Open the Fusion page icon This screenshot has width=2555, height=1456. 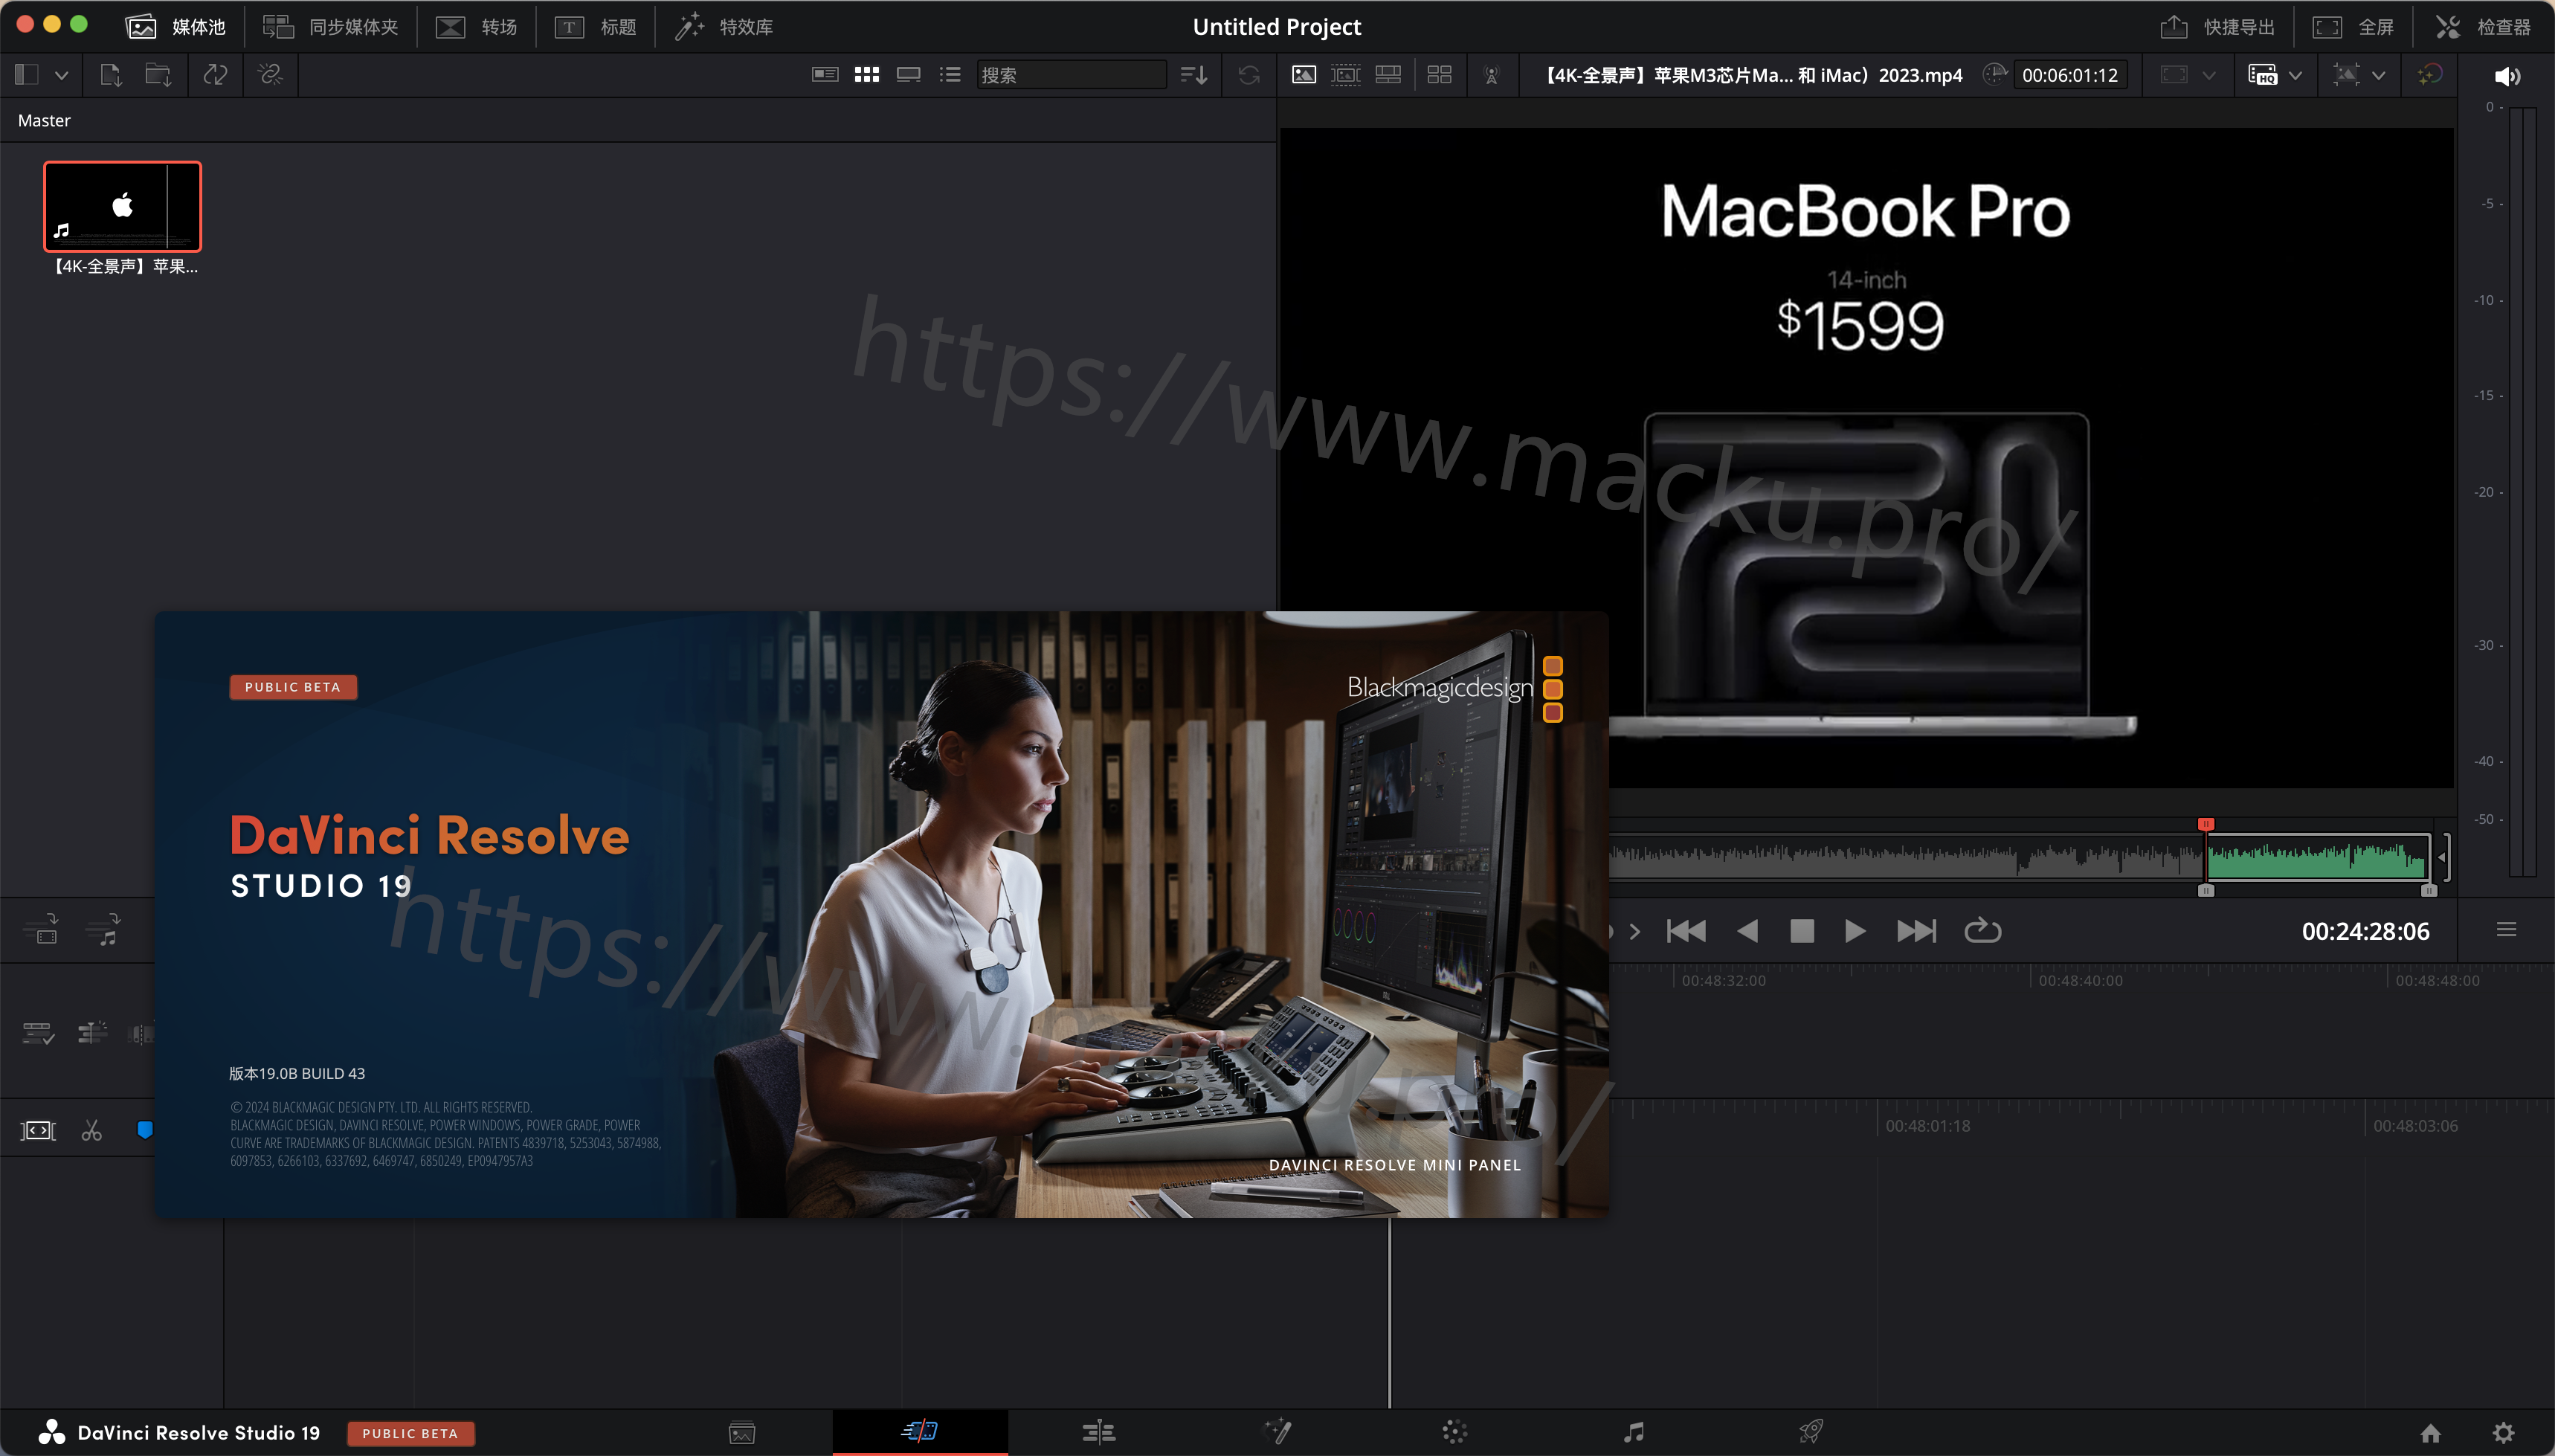[x=1277, y=1432]
